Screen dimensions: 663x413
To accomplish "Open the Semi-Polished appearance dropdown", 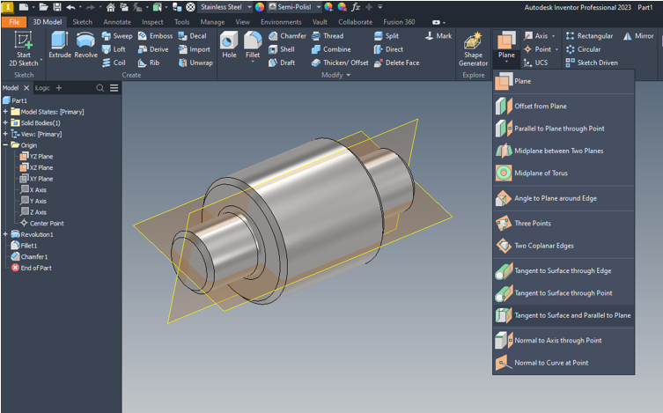I will (318, 7).
